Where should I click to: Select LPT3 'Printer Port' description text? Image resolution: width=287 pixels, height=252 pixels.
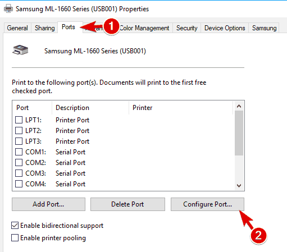pyautogui.click(x=72, y=141)
